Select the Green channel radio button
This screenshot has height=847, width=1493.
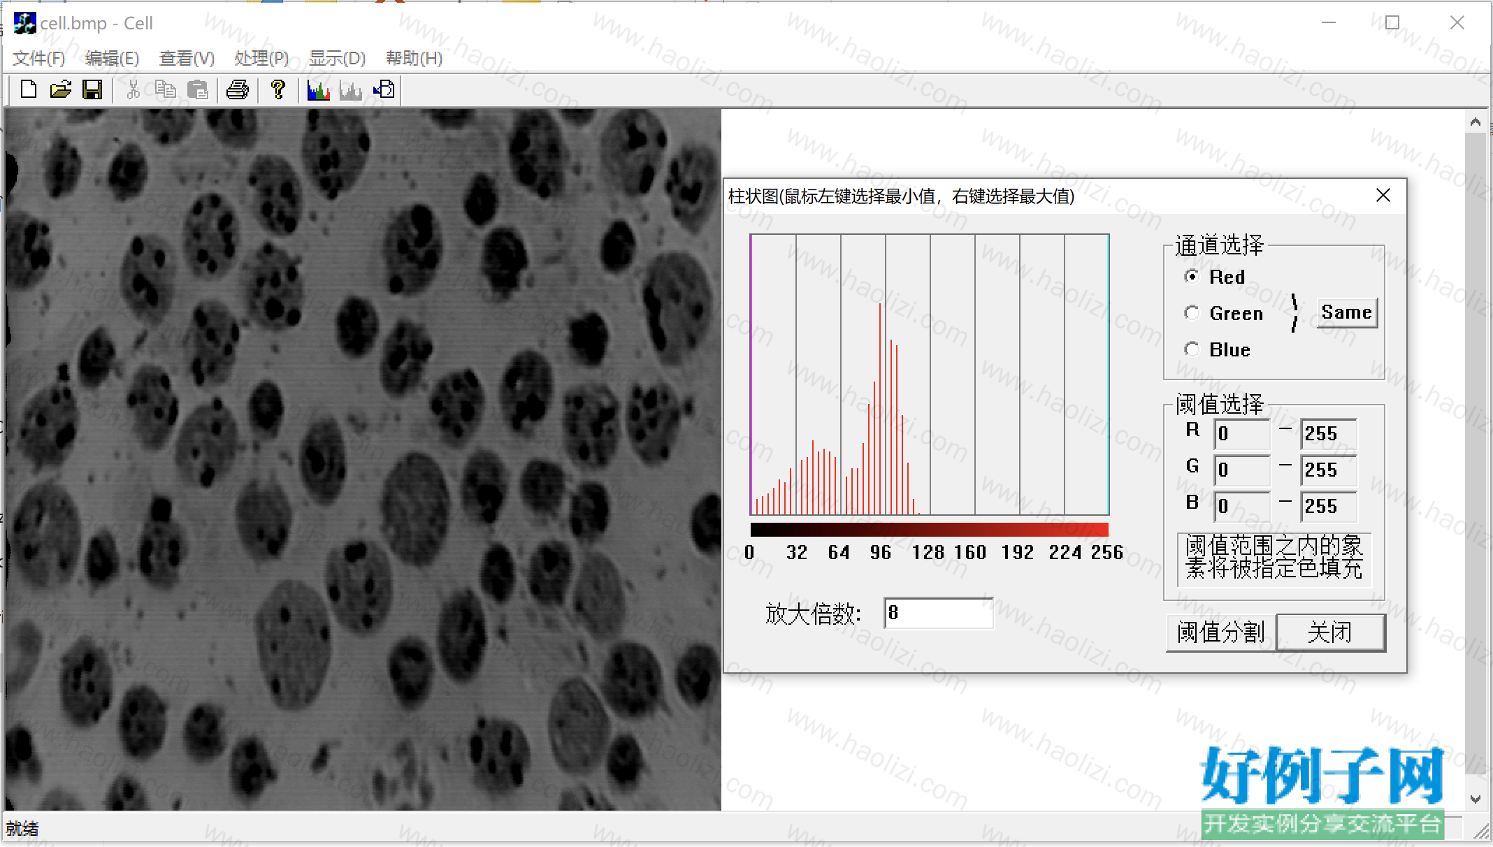(1192, 313)
